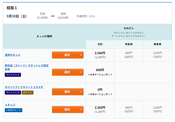Click the 経路1 heading
The height and width of the screenshot is (122, 175).
tap(12, 8)
